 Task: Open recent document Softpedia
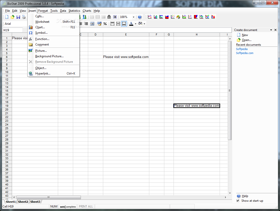[x=242, y=49]
